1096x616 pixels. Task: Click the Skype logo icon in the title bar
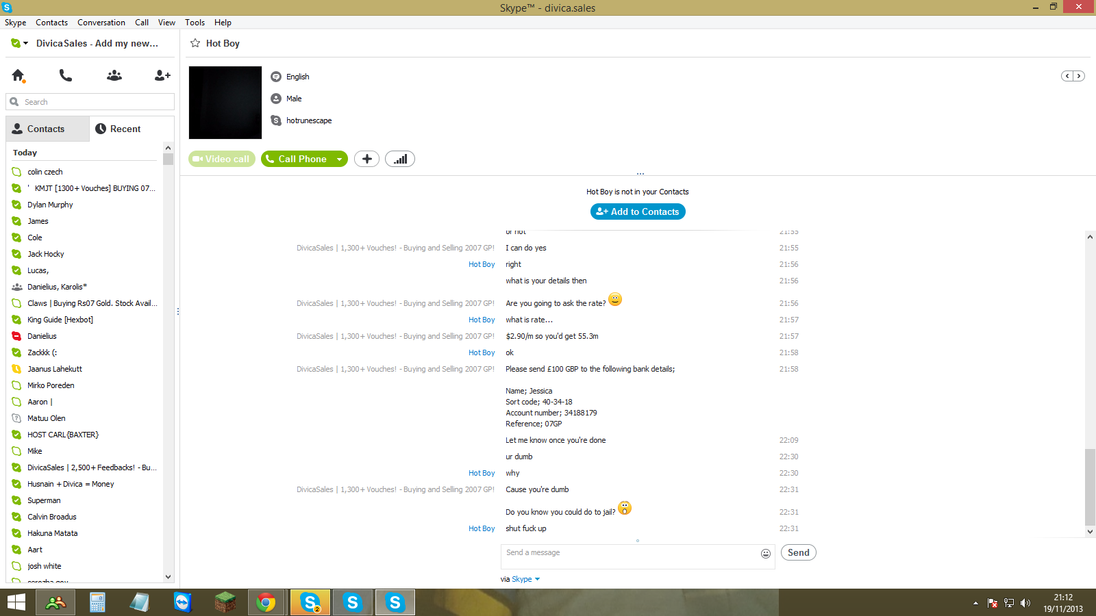coord(7,8)
